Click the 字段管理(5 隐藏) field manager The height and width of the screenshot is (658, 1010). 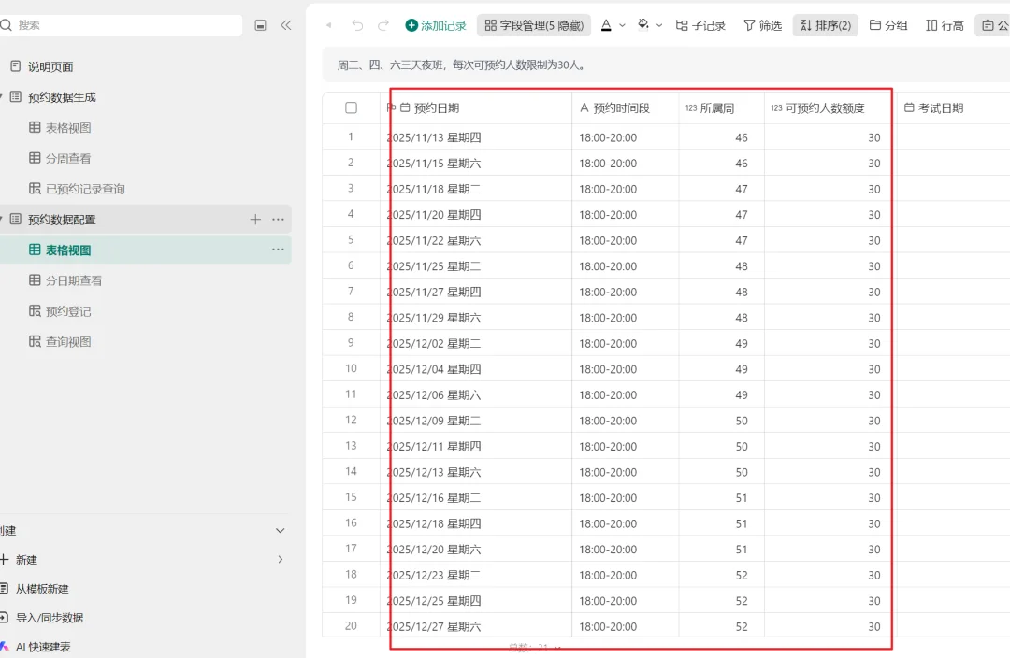pyautogui.click(x=534, y=25)
